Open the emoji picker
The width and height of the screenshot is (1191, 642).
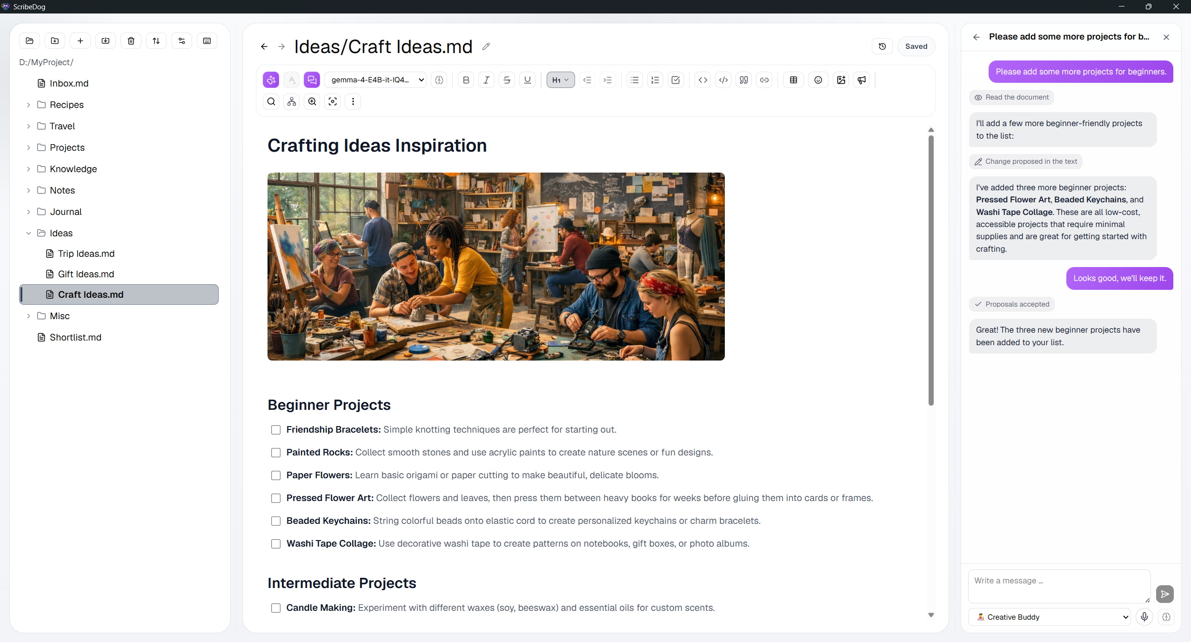pyautogui.click(x=818, y=80)
